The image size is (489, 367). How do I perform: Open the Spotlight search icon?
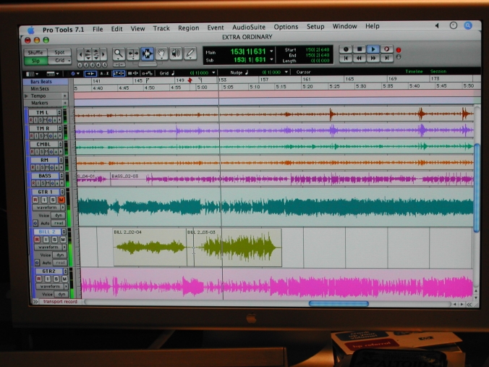click(468, 25)
